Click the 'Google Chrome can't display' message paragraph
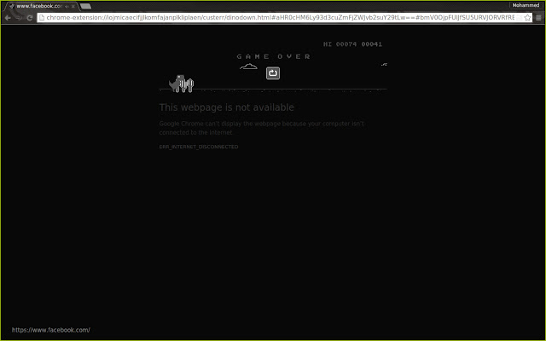Viewport: 546px width, 341px height. point(261,128)
